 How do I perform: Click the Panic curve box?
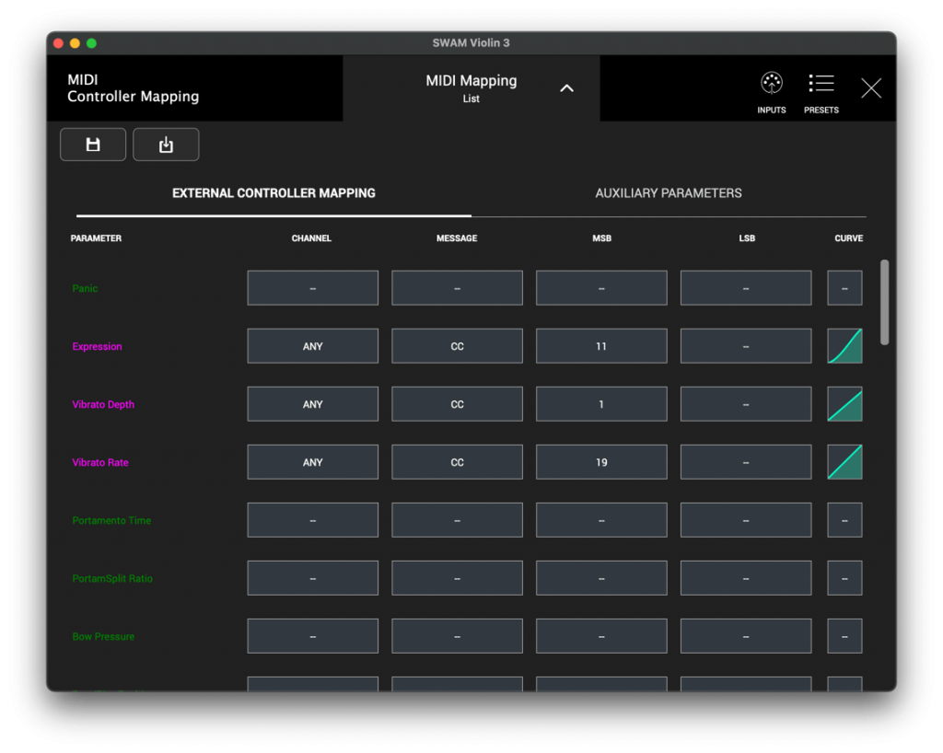[844, 288]
